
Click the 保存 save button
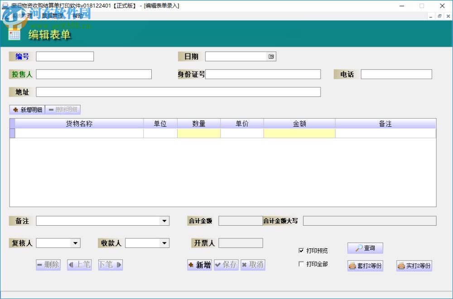tap(226, 265)
